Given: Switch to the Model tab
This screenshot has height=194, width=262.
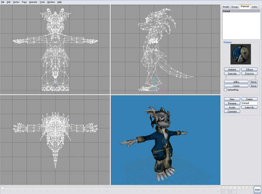Looking at the screenshot, I should click(x=226, y=7).
